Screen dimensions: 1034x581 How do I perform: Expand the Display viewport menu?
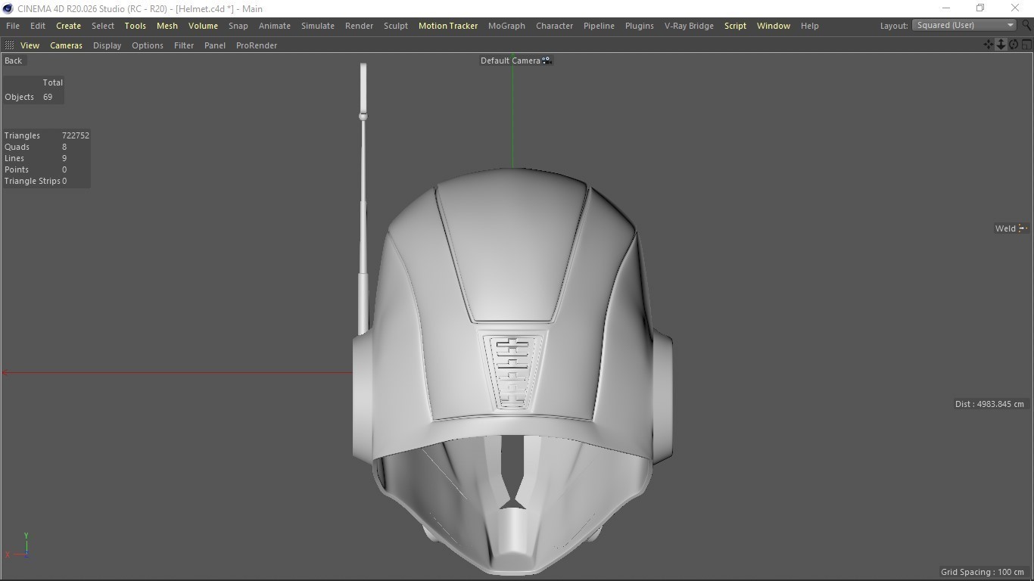pyautogui.click(x=107, y=45)
